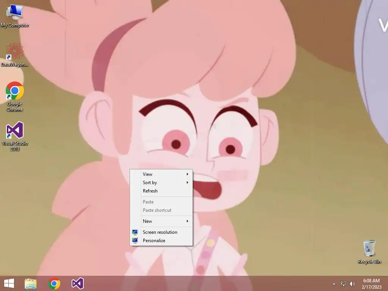Launch Visual Studio from the taskbar
This screenshot has height=291, width=388.
click(x=78, y=283)
